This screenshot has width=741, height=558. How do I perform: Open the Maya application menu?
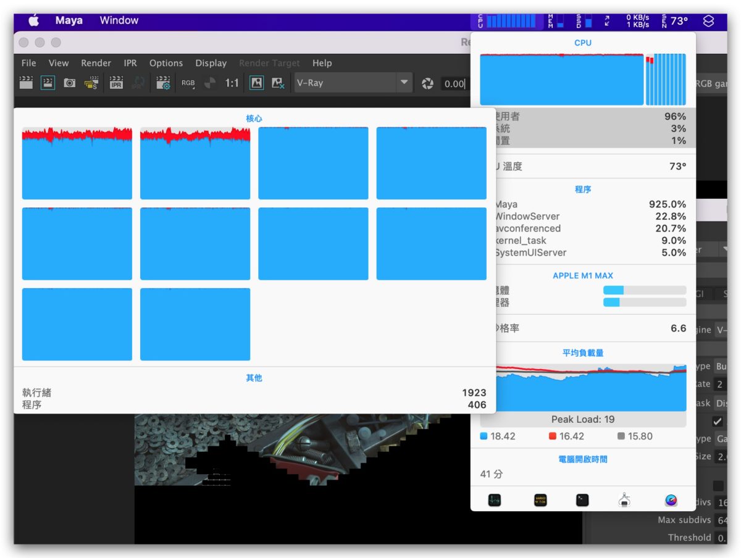(x=69, y=20)
